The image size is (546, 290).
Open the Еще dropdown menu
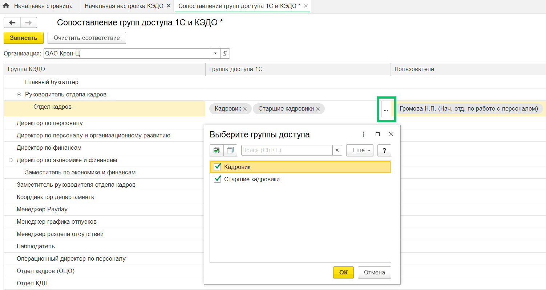[x=360, y=150]
